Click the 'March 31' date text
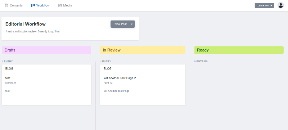The width and height of the screenshot is (288, 130). tap(11, 82)
